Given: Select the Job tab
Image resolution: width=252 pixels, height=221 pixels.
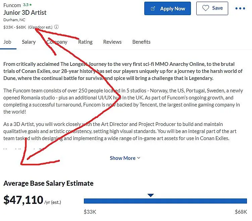Looking at the screenshot, I should point(7,42).
